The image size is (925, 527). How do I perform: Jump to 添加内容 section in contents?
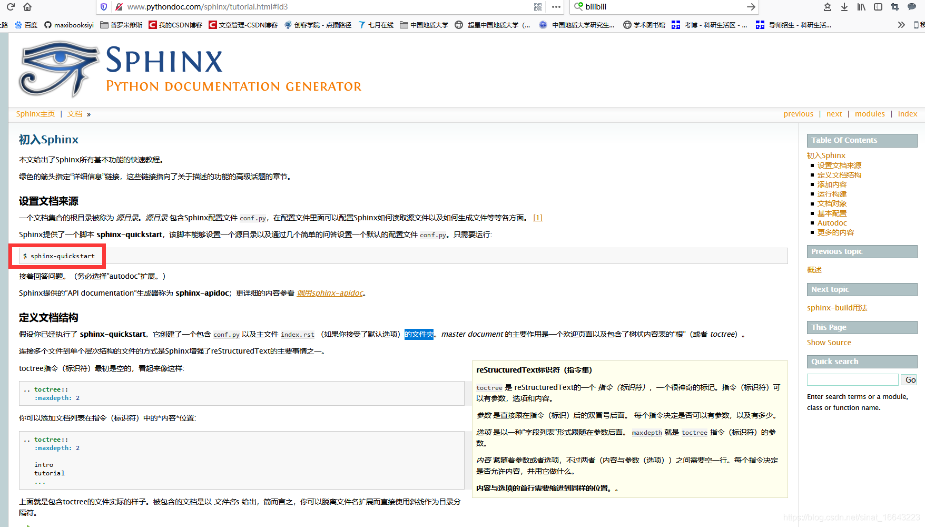832,184
